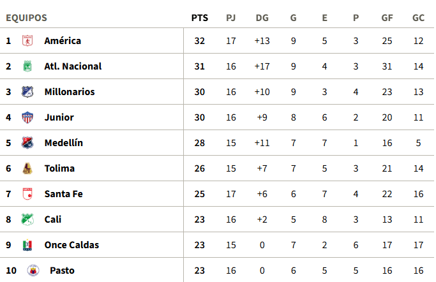
Task: Select the Millonarios blue shield logo
Action: click(27, 92)
